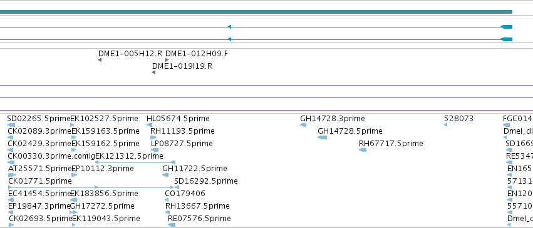Click the EK159162.5prime label
Screen dimensions: 533x228
[105, 144]
